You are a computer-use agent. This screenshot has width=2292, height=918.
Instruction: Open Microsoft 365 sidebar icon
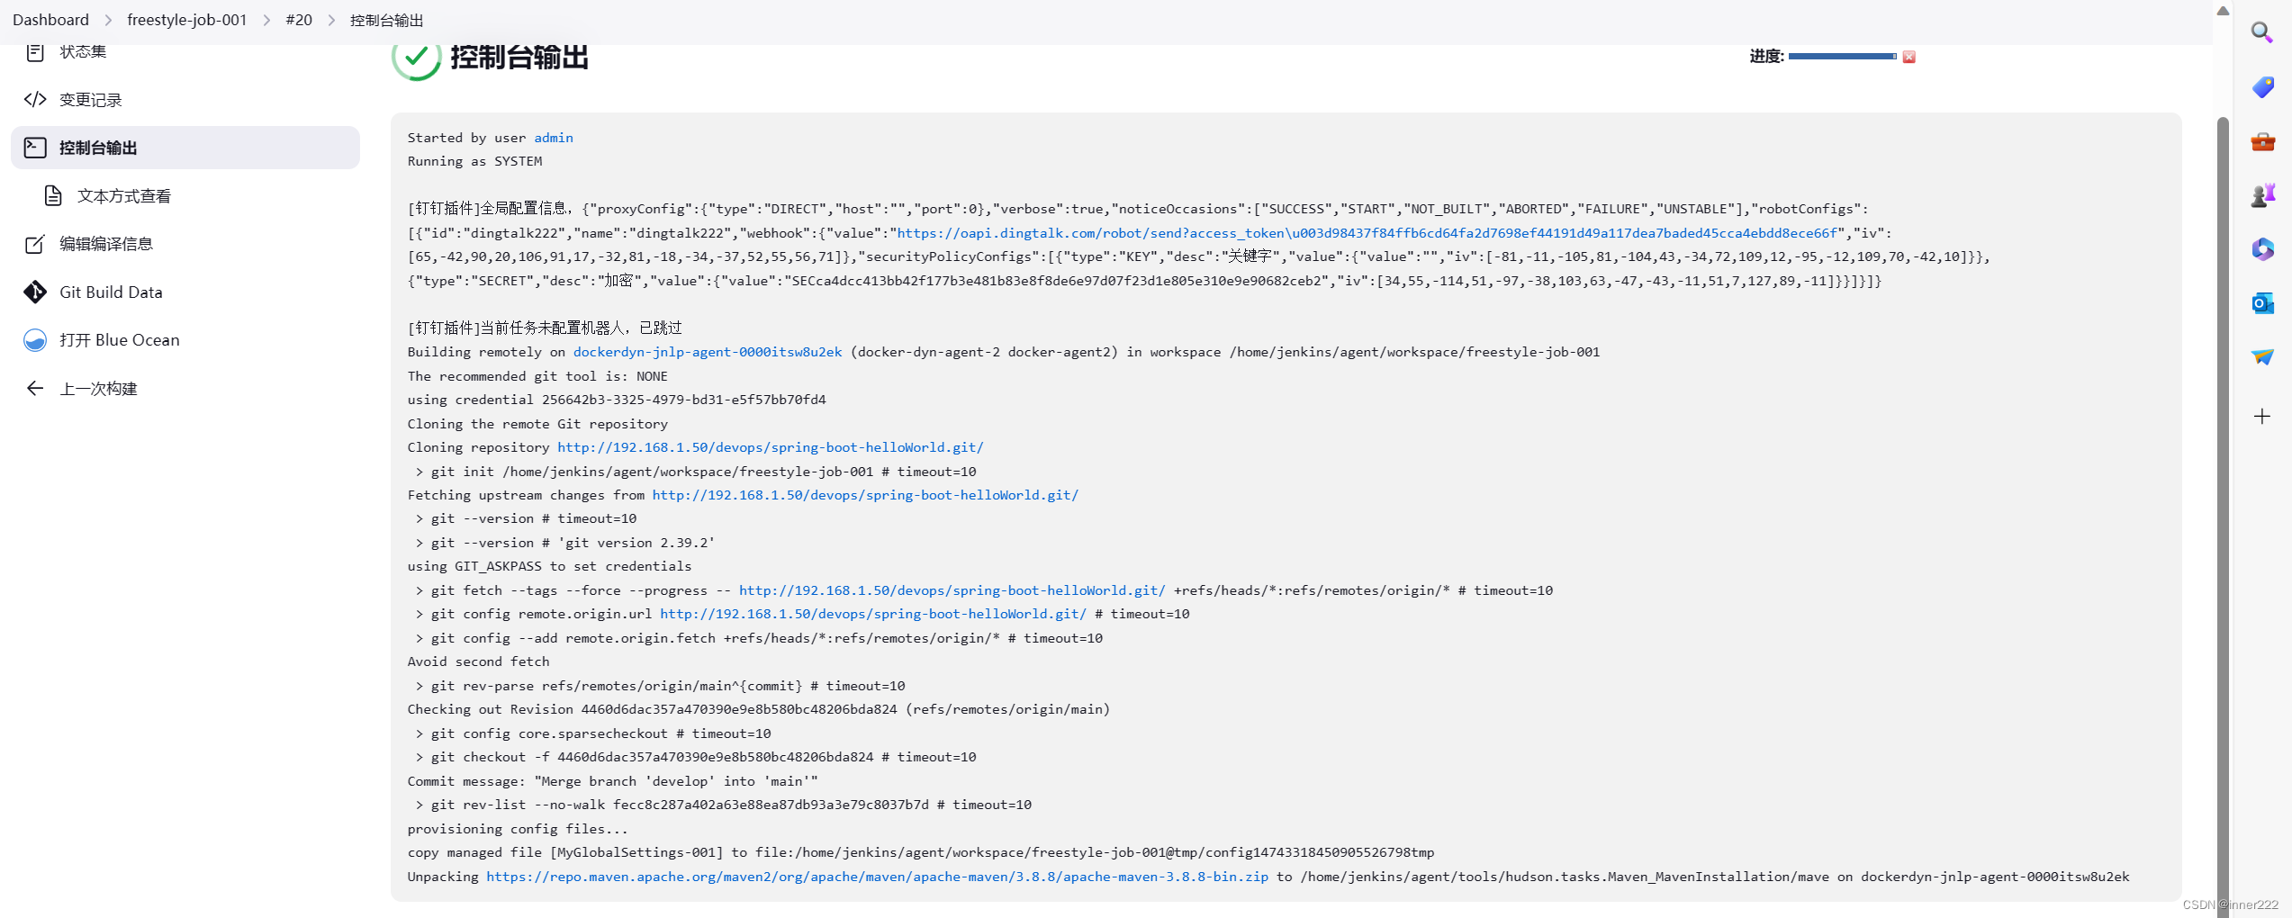point(2262,249)
